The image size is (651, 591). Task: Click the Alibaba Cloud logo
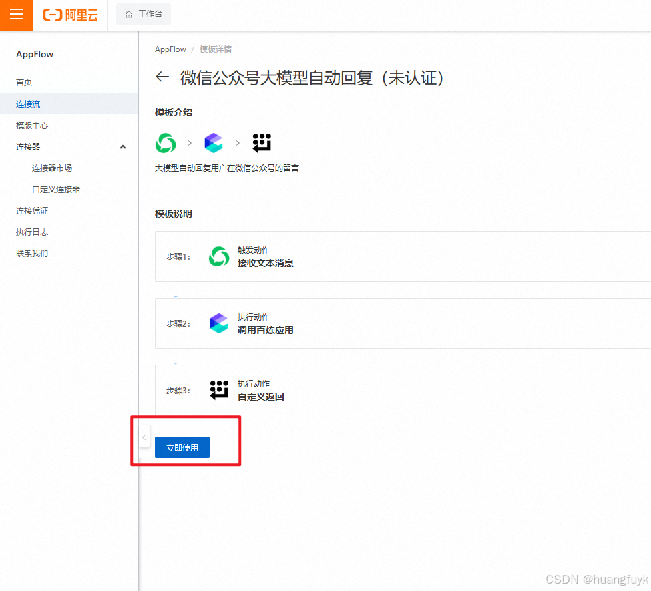coord(71,15)
